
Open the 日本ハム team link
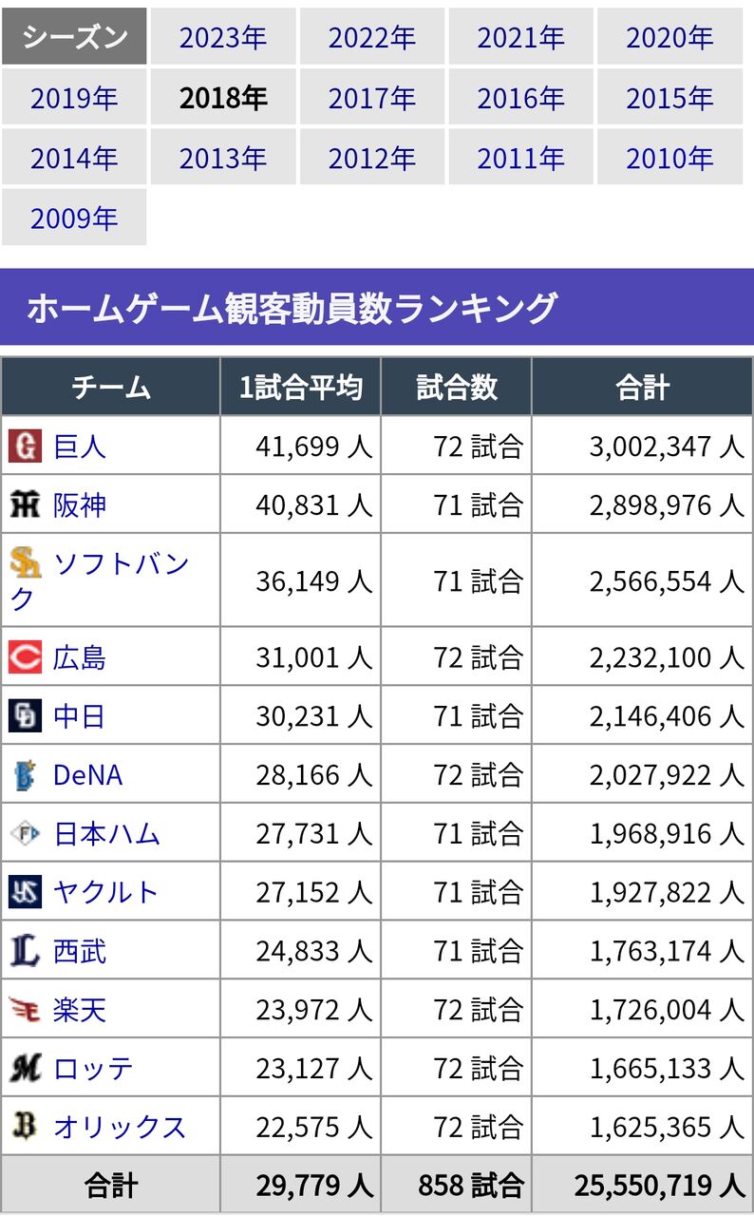[x=106, y=835]
